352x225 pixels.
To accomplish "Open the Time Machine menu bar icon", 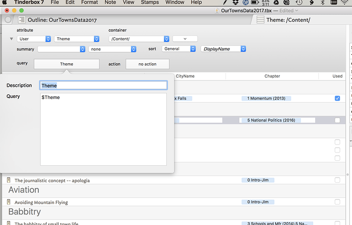I will coord(299,2).
